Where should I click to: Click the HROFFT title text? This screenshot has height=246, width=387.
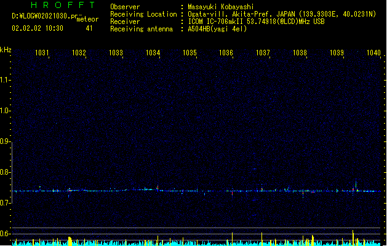click(63, 5)
